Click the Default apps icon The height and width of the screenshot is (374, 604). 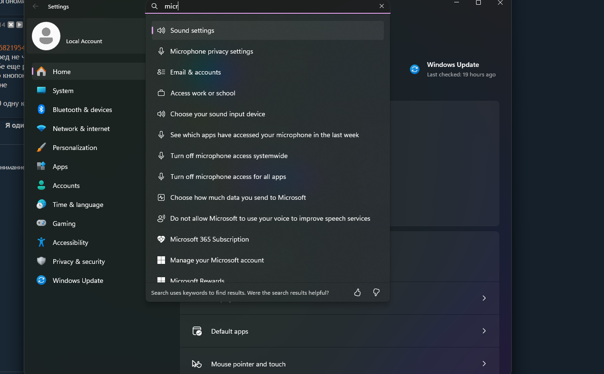coord(197,331)
